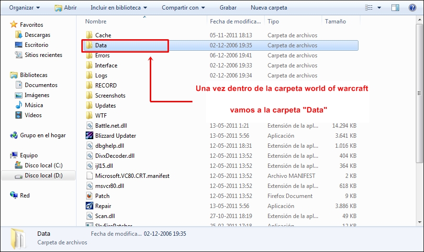Screen dimensions: 424x252
Task: Click the scrollbar down arrow
Action: [x=419, y=222]
